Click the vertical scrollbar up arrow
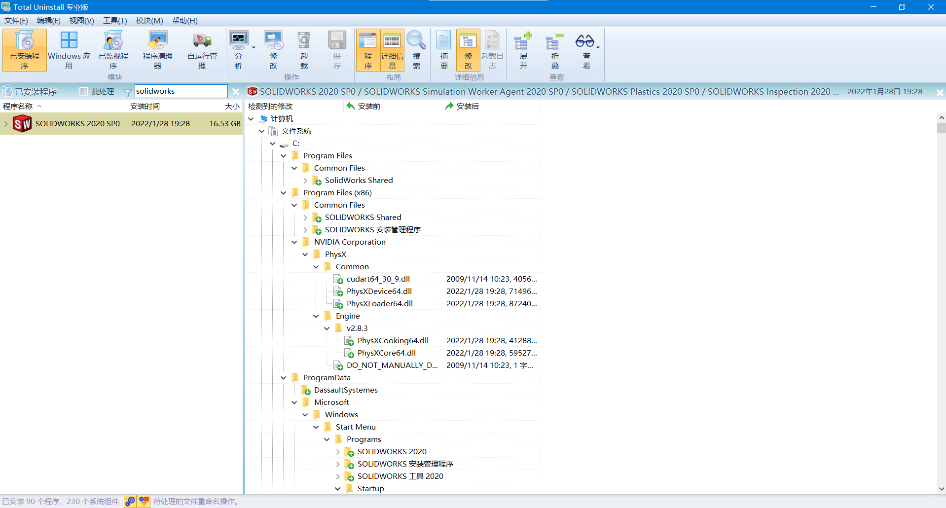Image resolution: width=946 pixels, height=508 pixels. pyautogui.click(x=942, y=117)
